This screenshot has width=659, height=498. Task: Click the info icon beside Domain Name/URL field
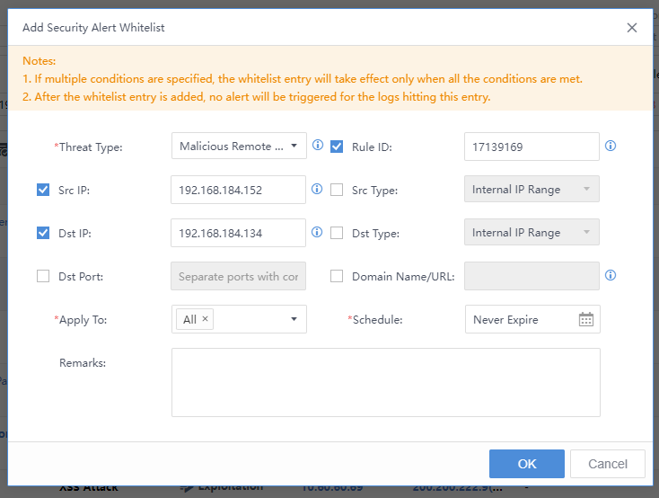tap(611, 275)
